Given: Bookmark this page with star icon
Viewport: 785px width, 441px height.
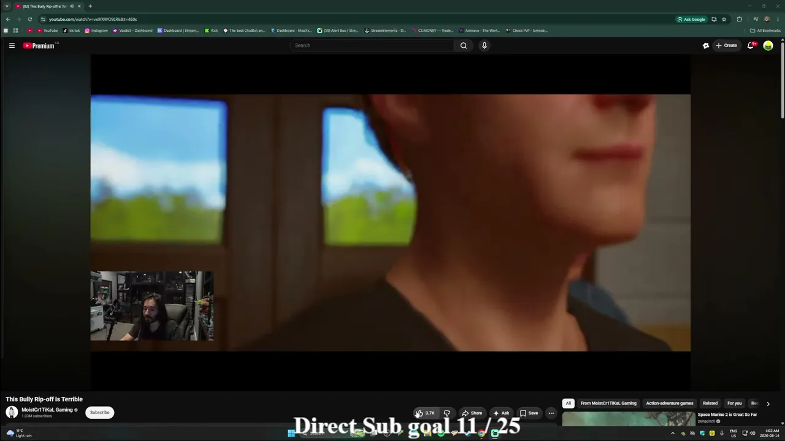Looking at the screenshot, I should pos(724,19).
